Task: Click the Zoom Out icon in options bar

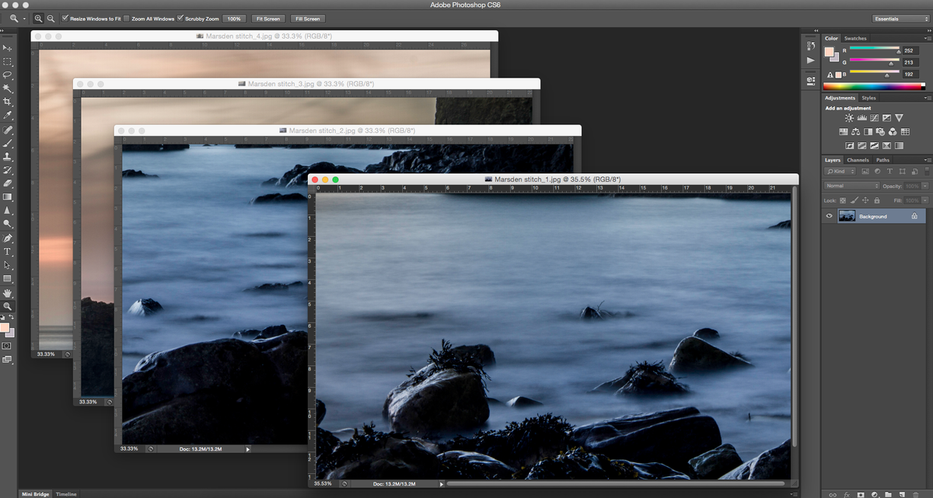Action: (x=51, y=18)
